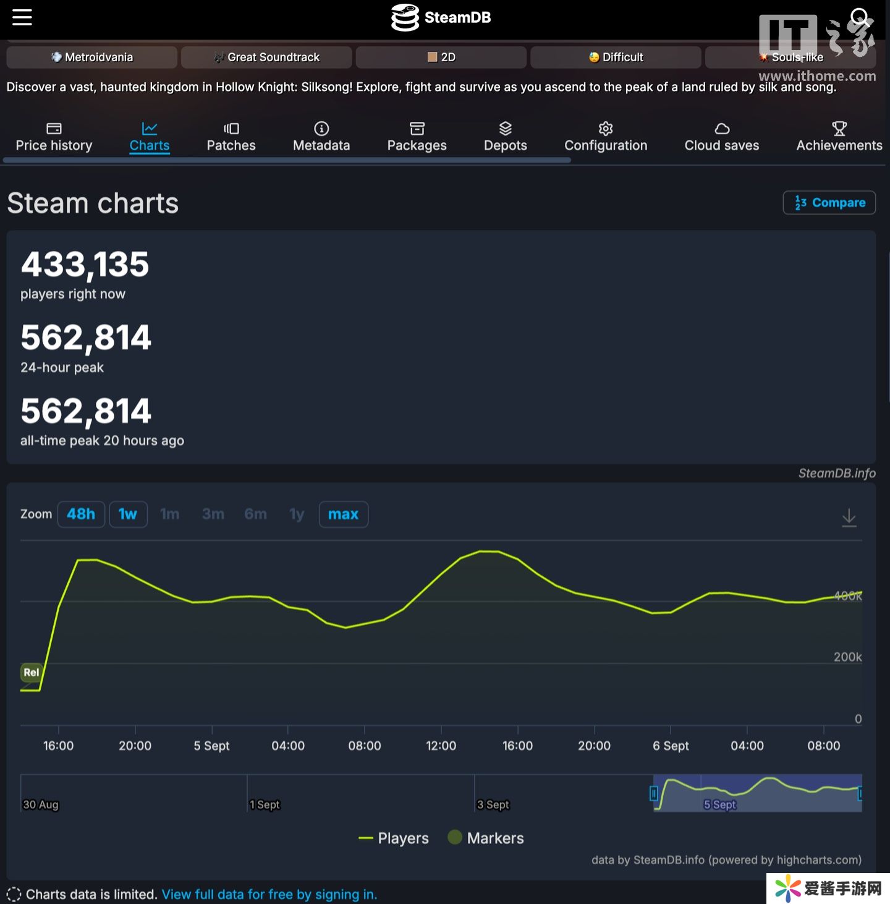Toggle the Players series in legend
This screenshot has height=904, width=890.
[x=394, y=838]
